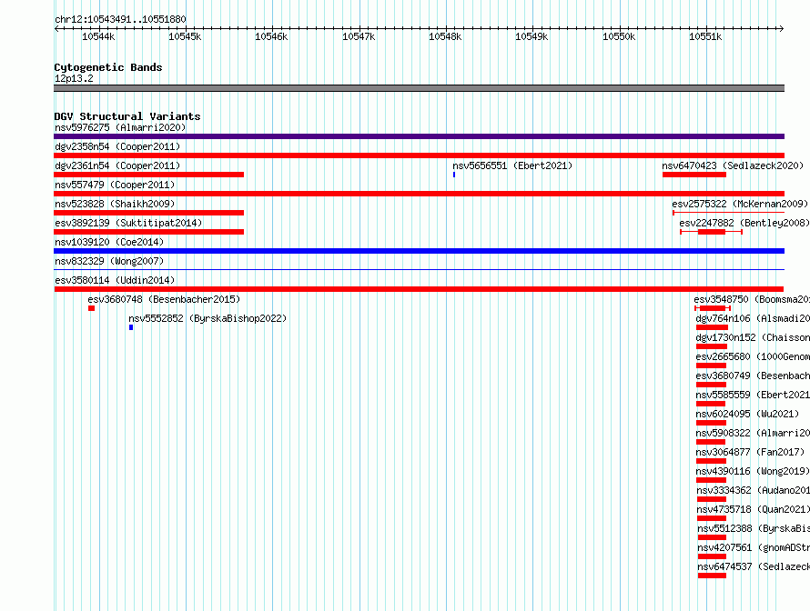Open esv3548750 Boomsma variant label
Screen dimensions: 810x611
point(752,299)
